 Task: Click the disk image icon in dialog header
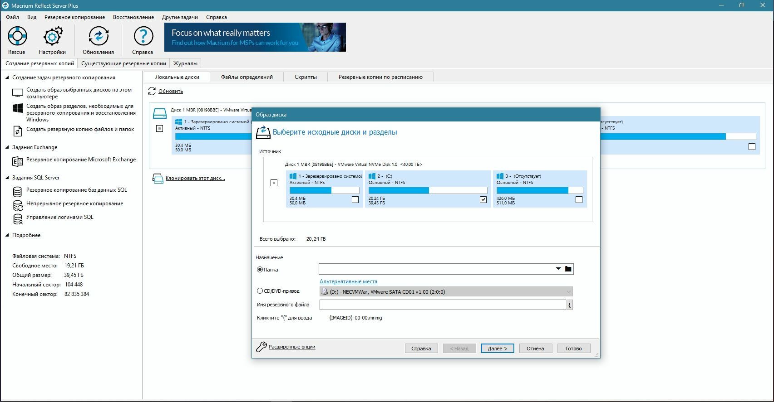point(263,132)
